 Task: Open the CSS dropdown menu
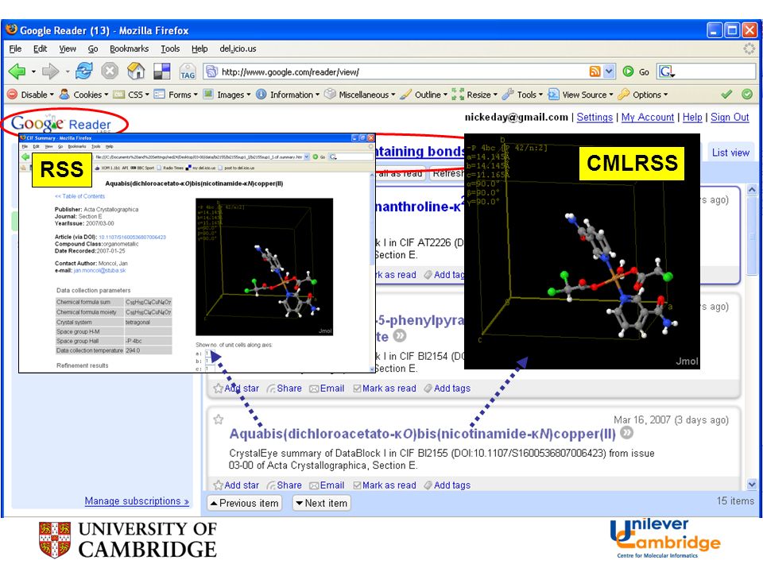click(131, 95)
